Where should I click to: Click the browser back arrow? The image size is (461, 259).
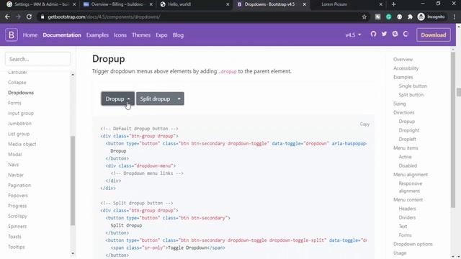[x=7, y=17]
